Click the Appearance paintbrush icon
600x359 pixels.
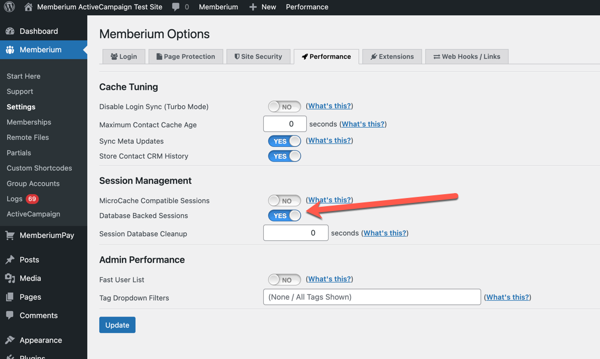pos(10,340)
